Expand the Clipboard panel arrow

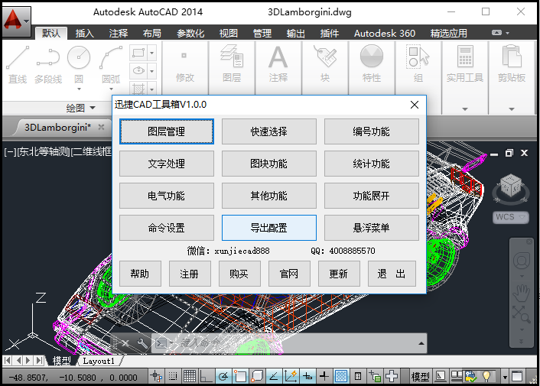tap(512, 109)
